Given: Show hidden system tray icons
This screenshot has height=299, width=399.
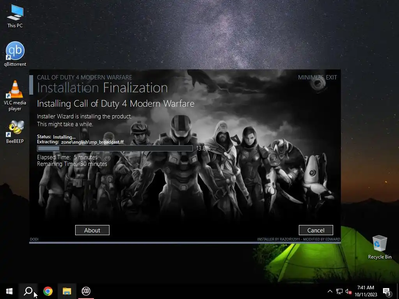Looking at the screenshot, I should (330, 291).
